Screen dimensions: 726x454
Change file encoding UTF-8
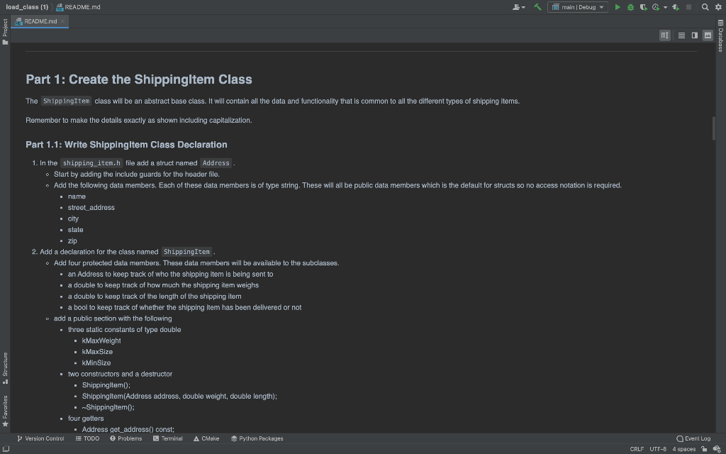(x=658, y=449)
